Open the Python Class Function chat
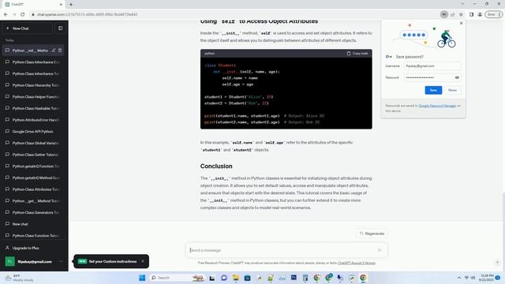The height and width of the screenshot is (284, 505). (x=33, y=236)
